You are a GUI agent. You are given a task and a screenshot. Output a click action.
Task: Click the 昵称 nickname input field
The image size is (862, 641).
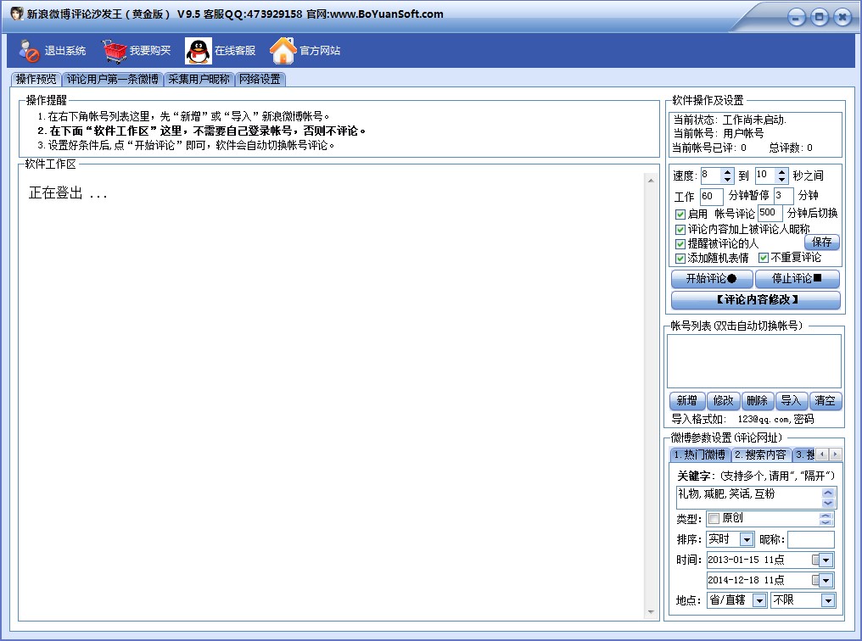[x=811, y=540]
